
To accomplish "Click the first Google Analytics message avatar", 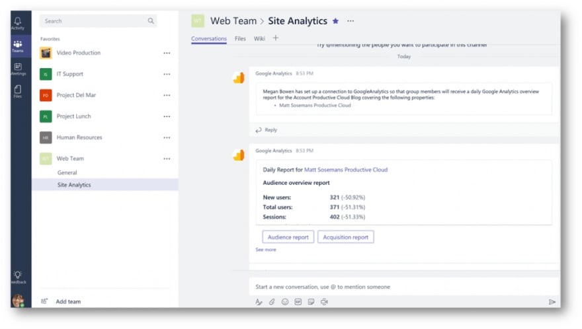I will [239, 77].
